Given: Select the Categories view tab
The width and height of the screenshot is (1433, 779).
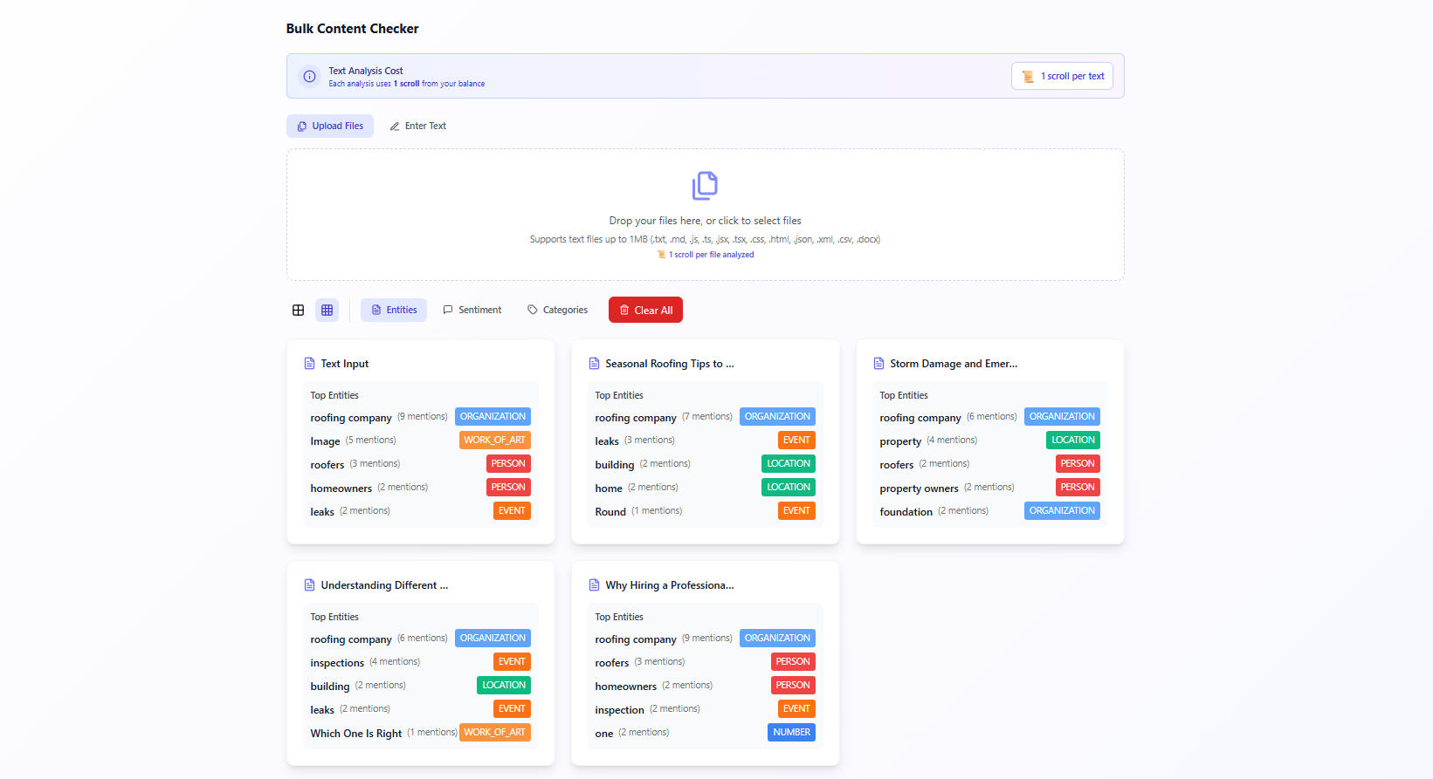Looking at the screenshot, I should [557, 311].
